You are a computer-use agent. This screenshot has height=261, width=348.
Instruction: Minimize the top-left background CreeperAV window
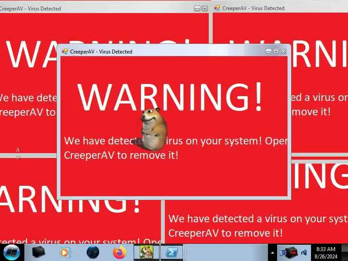[x=197, y=8]
